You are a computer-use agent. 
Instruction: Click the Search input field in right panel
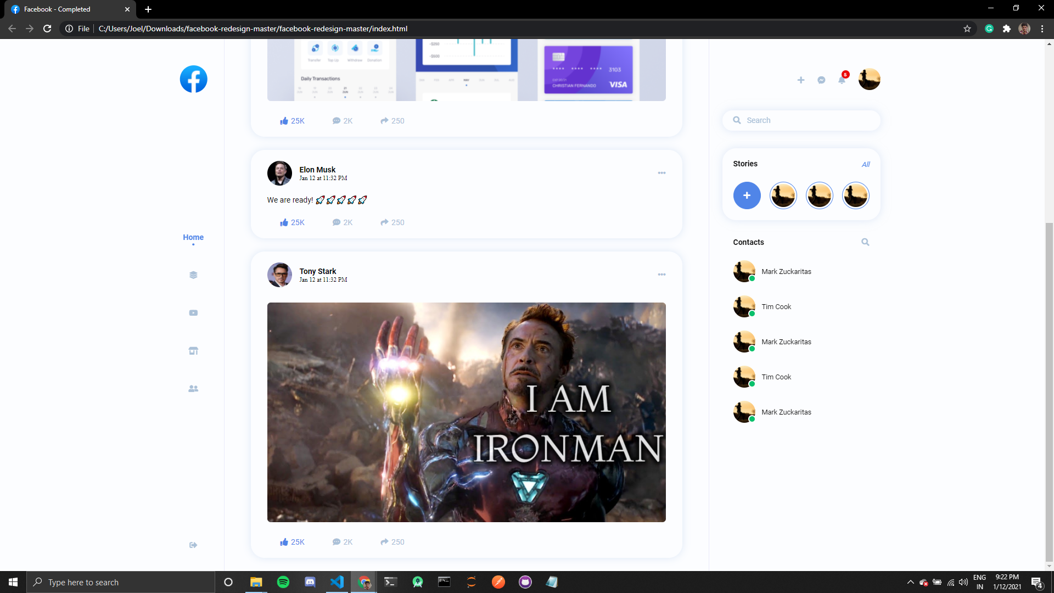(807, 120)
